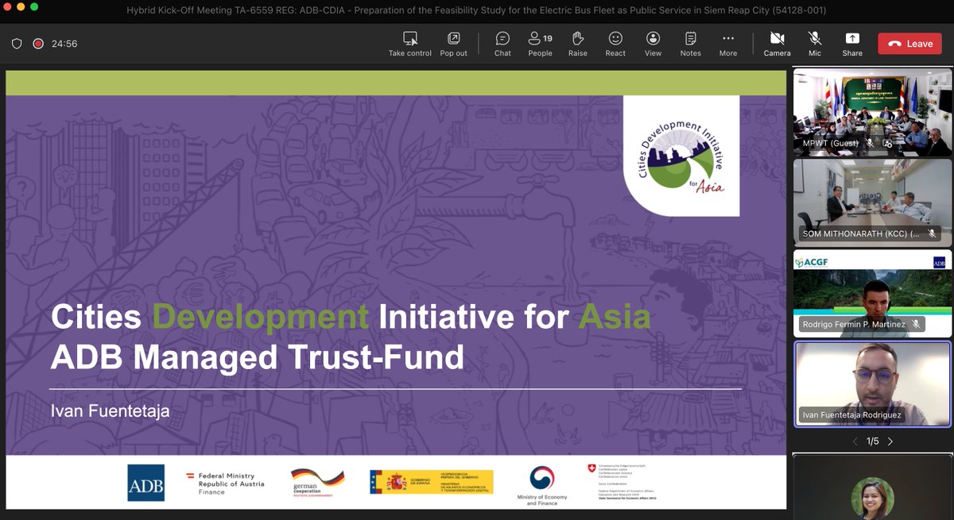Pop out the shared content
Image resolution: width=954 pixels, height=520 pixels.
[453, 44]
